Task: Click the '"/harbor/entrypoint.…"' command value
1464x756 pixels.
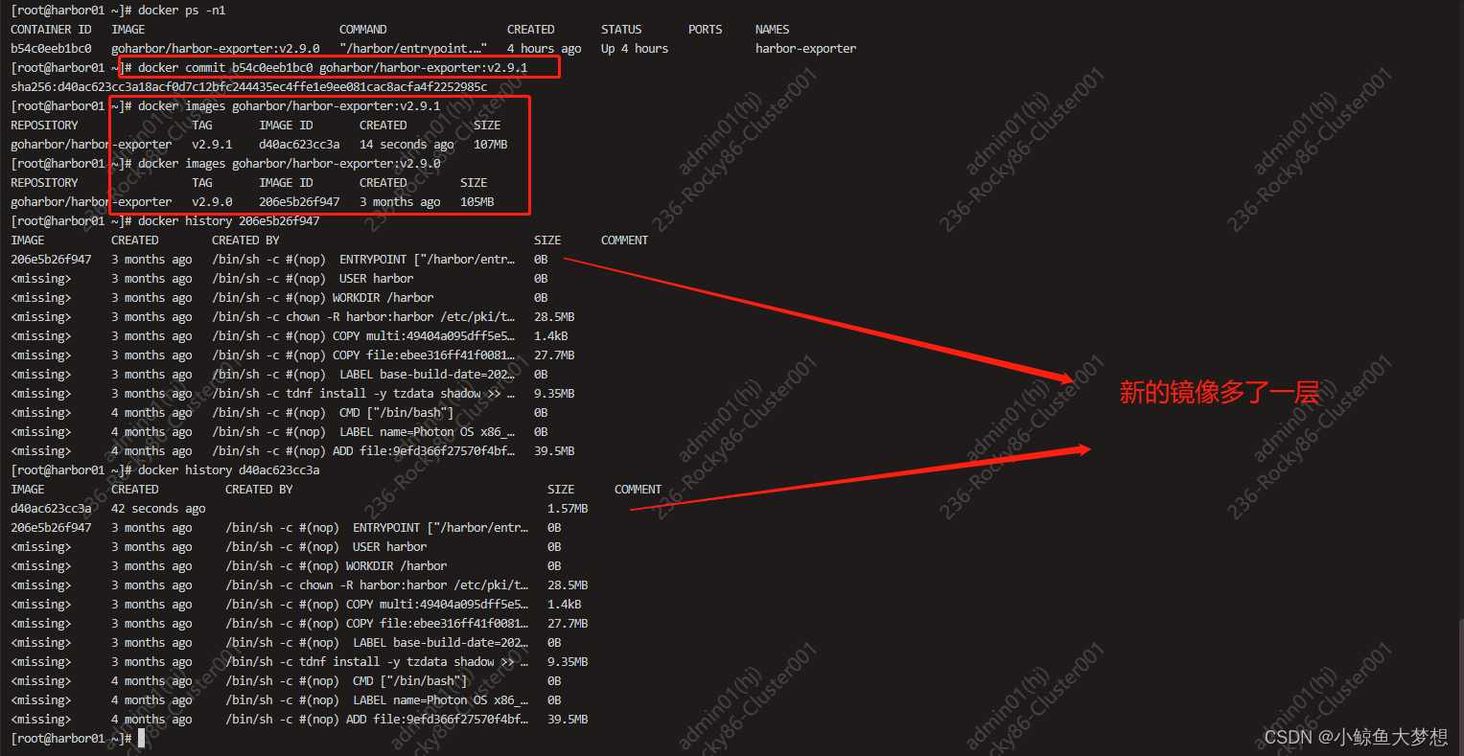Action: [413, 49]
